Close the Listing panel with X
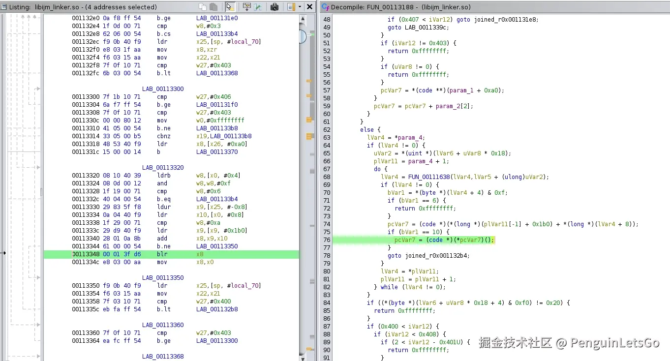The image size is (670, 361). pos(309,7)
